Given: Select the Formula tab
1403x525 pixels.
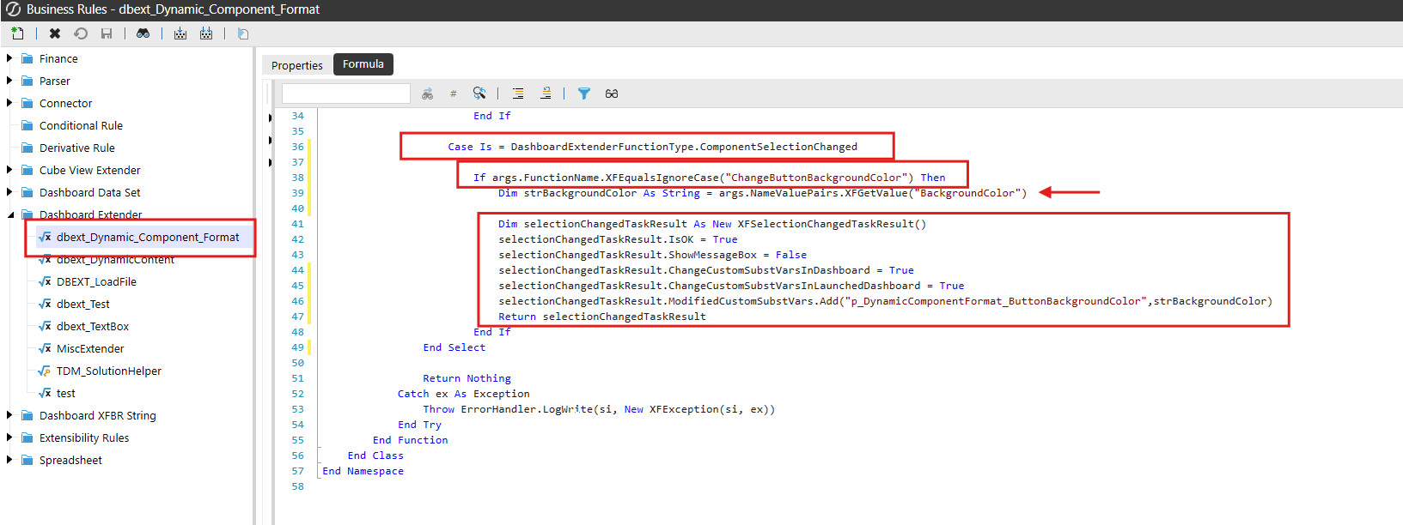Looking at the screenshot, I should coord(363,64).
